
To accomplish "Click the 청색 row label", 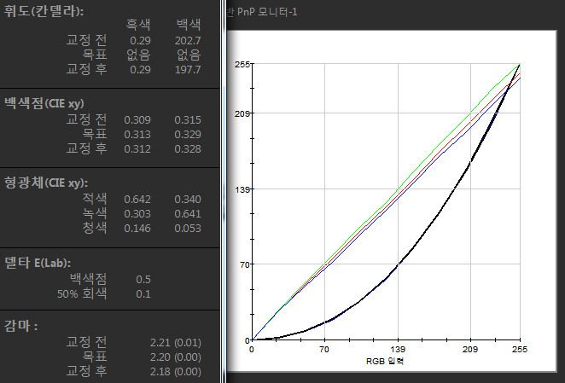I will 95,228.
